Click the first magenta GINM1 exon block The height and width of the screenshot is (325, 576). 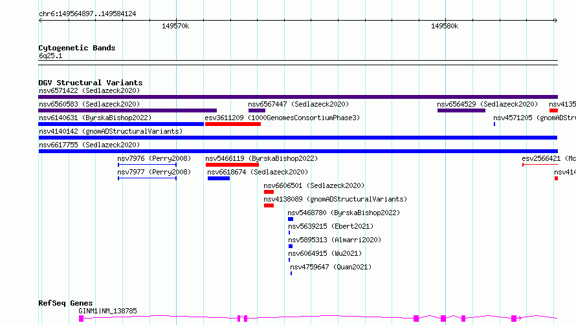[81, 319]
